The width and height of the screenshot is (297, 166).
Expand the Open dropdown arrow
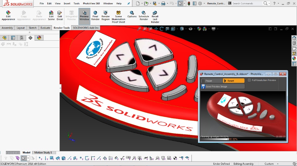pos(150,3)
